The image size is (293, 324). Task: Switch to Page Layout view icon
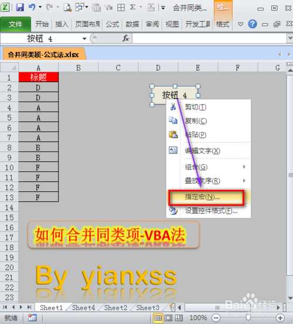168,318
